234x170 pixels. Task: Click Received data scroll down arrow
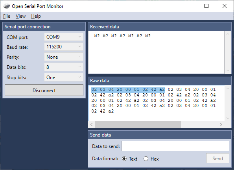228,70
